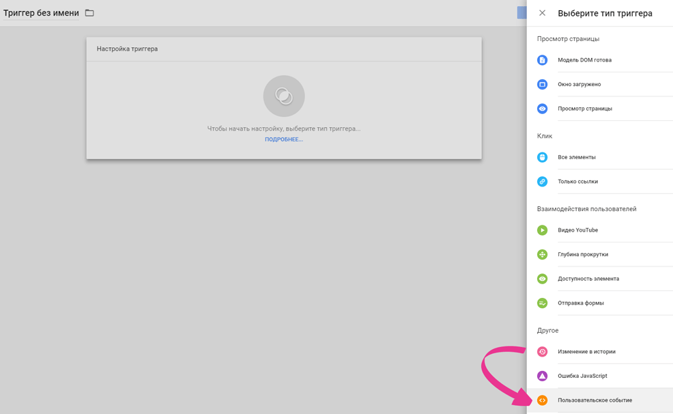Edit the Триггер без имени title field
The width and height of the screenshot is (673, 414).
pos(41,13)
